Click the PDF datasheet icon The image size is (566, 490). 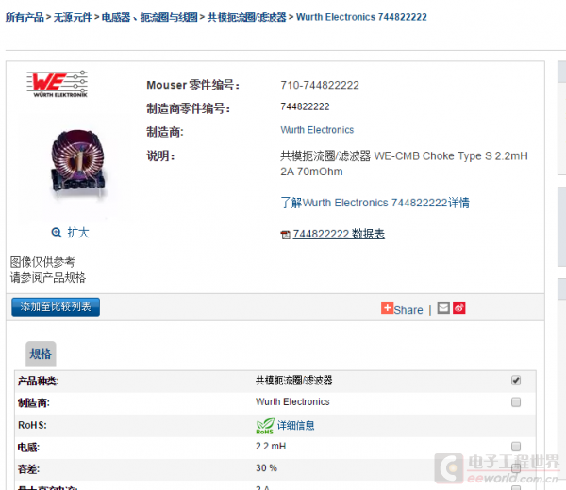pos(285,235)
